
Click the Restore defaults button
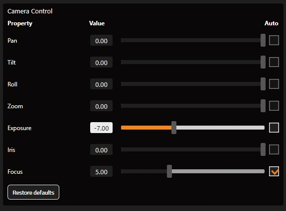pyautogui.click(x=33, y=192)
